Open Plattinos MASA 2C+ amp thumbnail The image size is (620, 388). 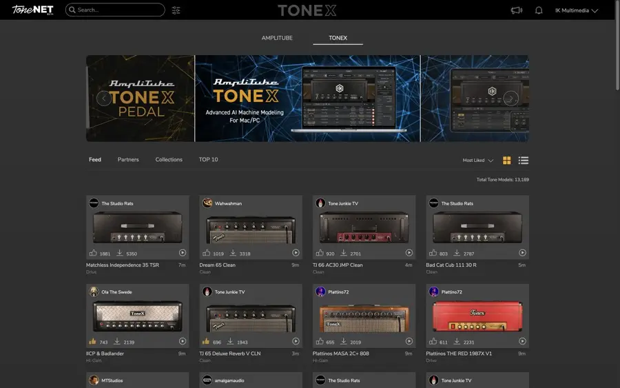pos(364,317)
